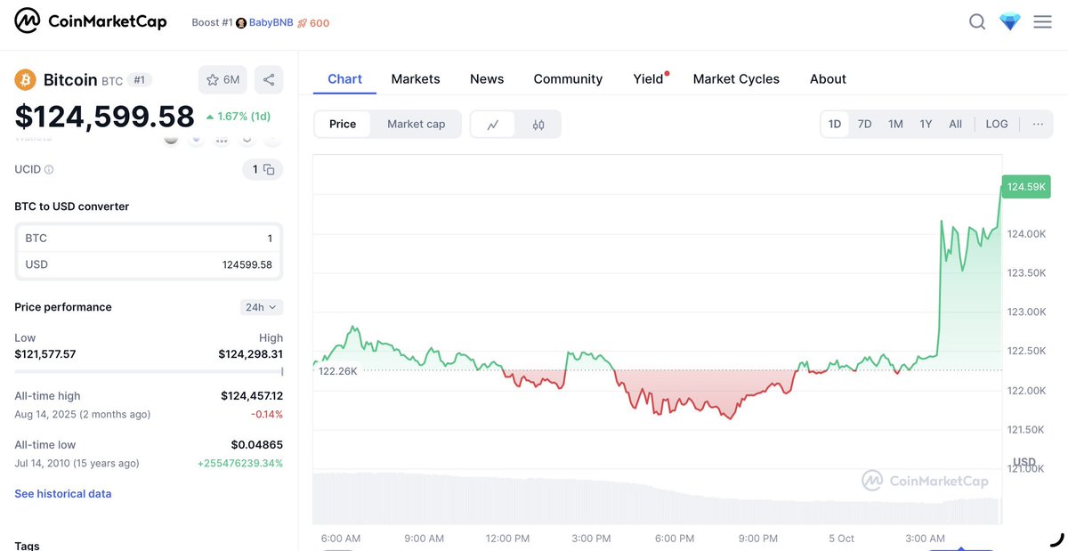Click the UCID info icon
1068x551 pixels.
49,169
